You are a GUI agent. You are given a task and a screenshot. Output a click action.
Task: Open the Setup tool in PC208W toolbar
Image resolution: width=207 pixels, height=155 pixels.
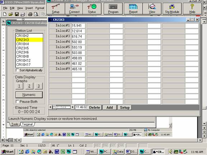tap(56, 9)
